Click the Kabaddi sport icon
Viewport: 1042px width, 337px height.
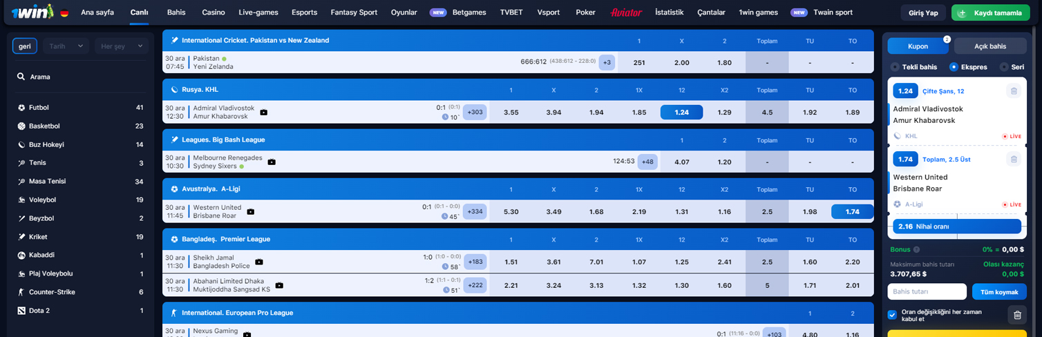[x=22, y=255]
